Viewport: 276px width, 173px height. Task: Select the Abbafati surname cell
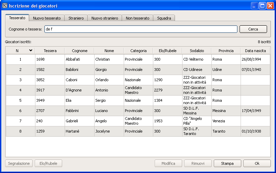tap(79, 59)
